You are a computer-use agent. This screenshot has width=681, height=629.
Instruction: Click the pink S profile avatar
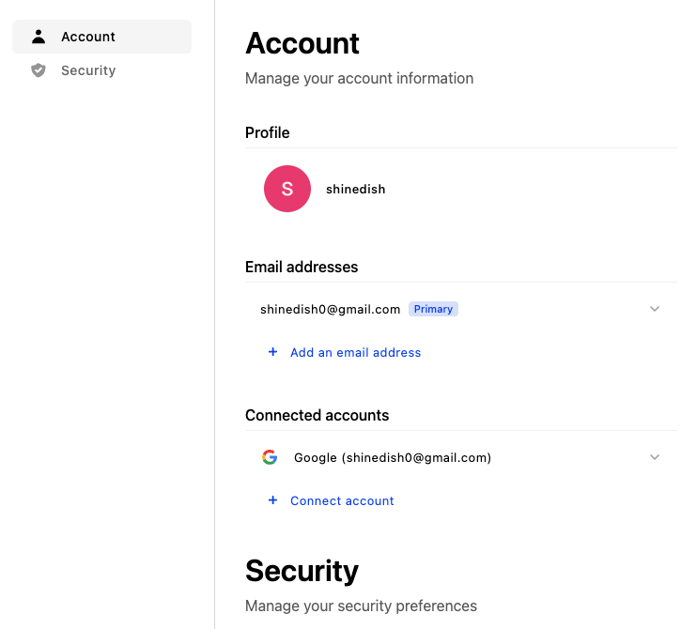pos(287,189)
